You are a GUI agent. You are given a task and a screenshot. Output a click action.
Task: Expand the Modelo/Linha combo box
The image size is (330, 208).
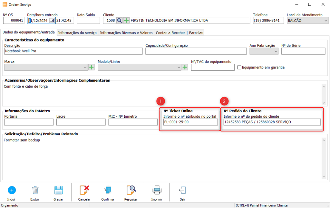[x=179, y=67]
